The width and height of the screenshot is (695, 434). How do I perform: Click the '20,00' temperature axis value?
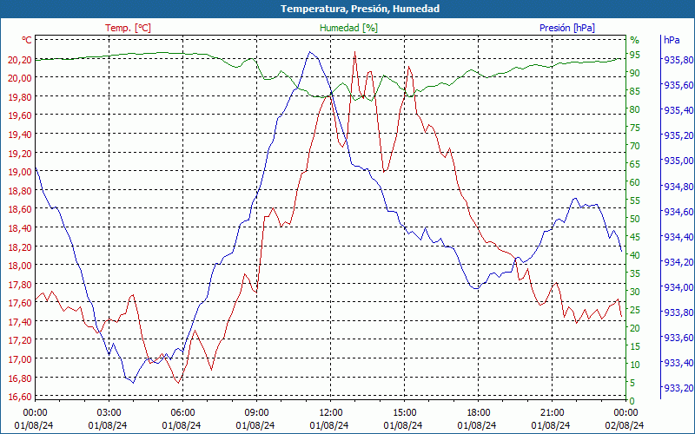tap(20, 78)
